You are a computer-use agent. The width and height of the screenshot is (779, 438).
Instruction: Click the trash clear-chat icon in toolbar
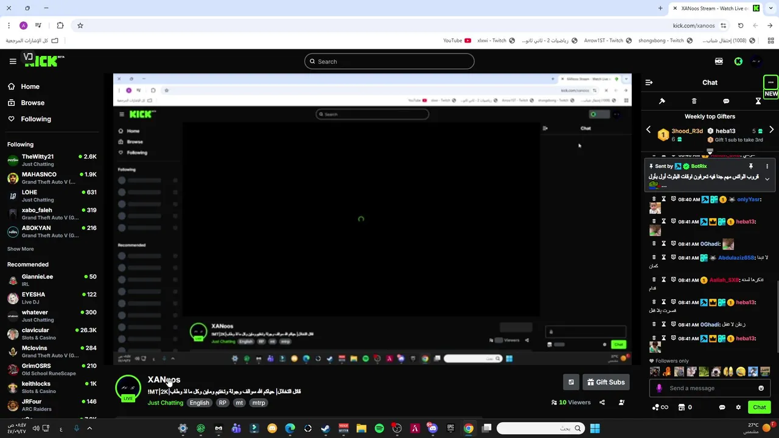[694, 101]
